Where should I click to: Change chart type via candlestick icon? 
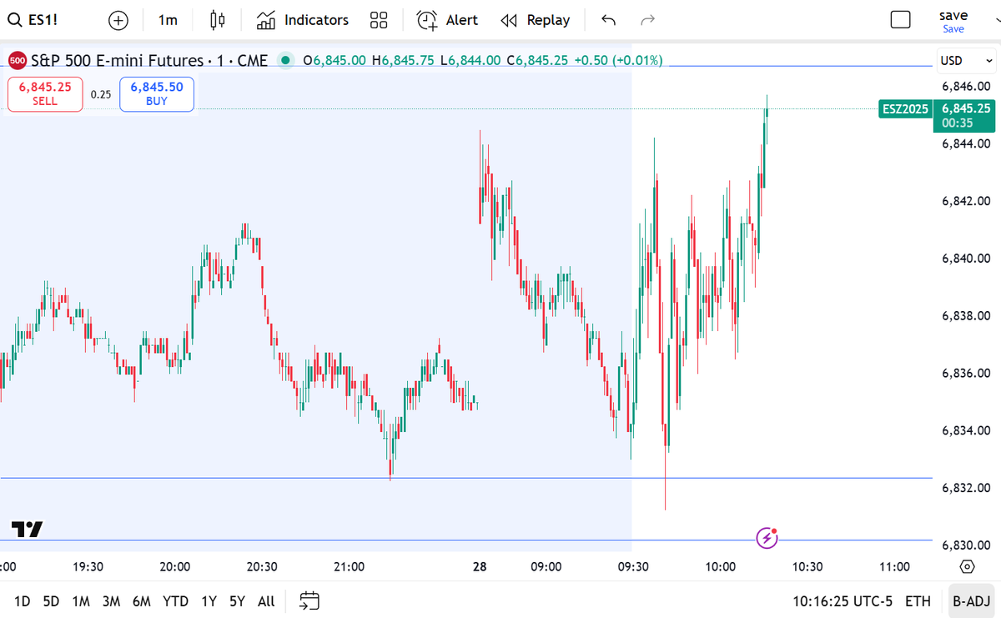pos(218,20)
